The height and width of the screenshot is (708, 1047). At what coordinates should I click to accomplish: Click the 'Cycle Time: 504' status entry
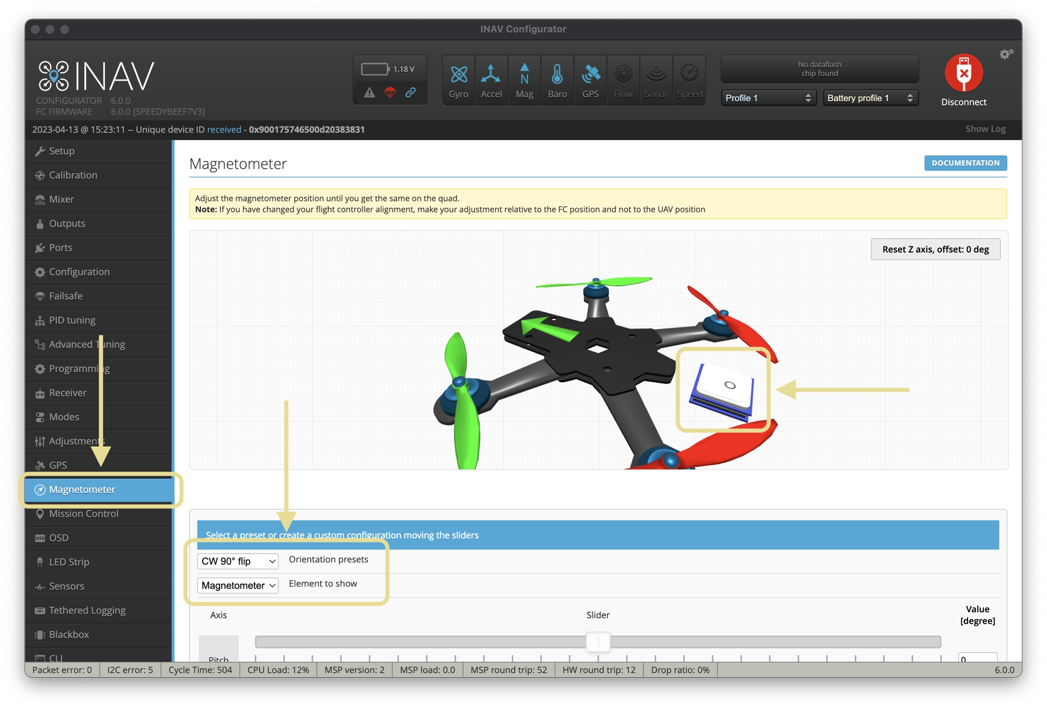200,670
